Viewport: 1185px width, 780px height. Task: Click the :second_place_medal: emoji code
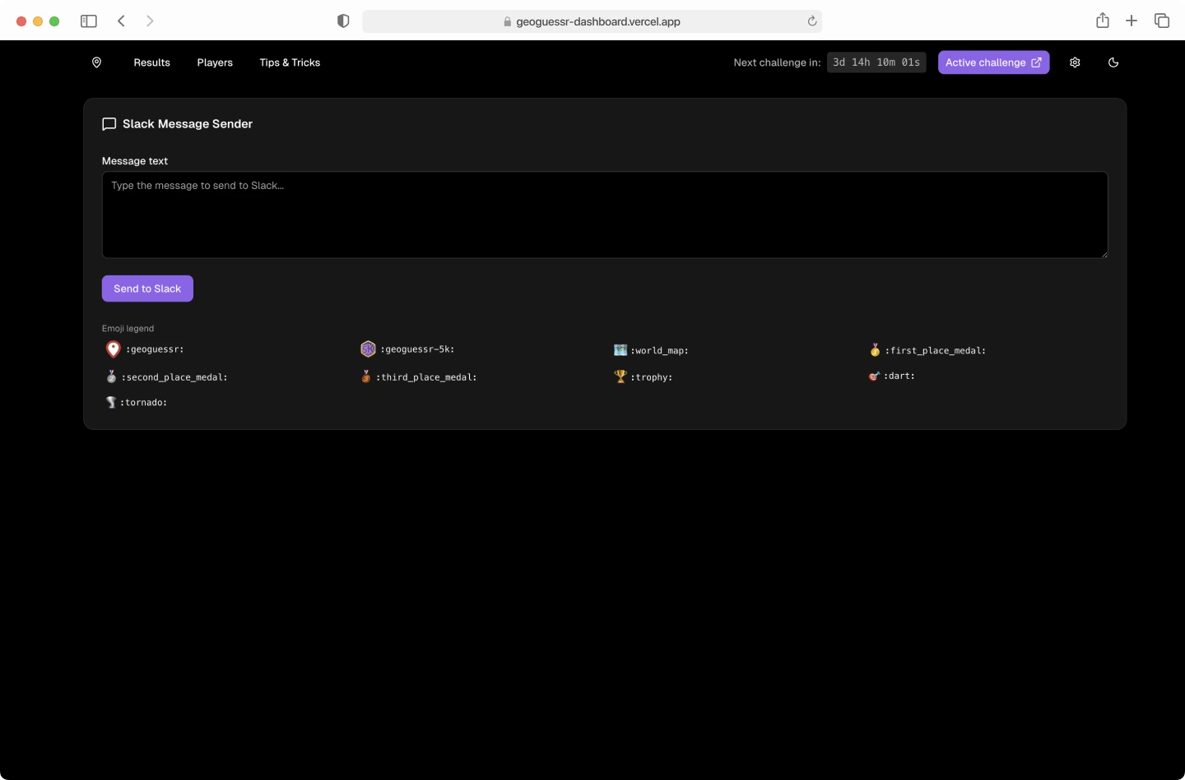click(174, 377)
